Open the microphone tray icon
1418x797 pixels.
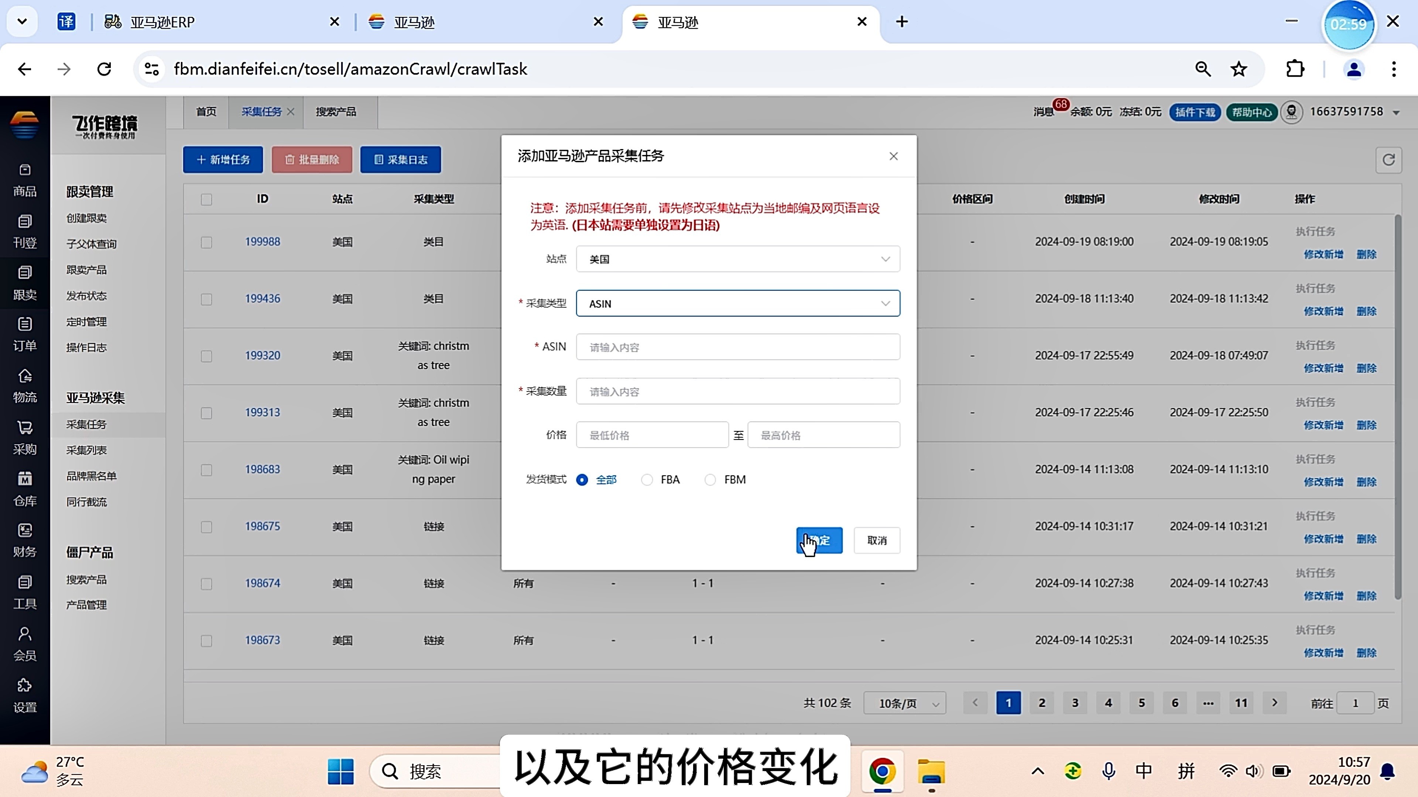pos(1109,771)
